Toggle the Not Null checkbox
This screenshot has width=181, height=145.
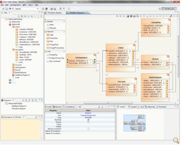88,120
